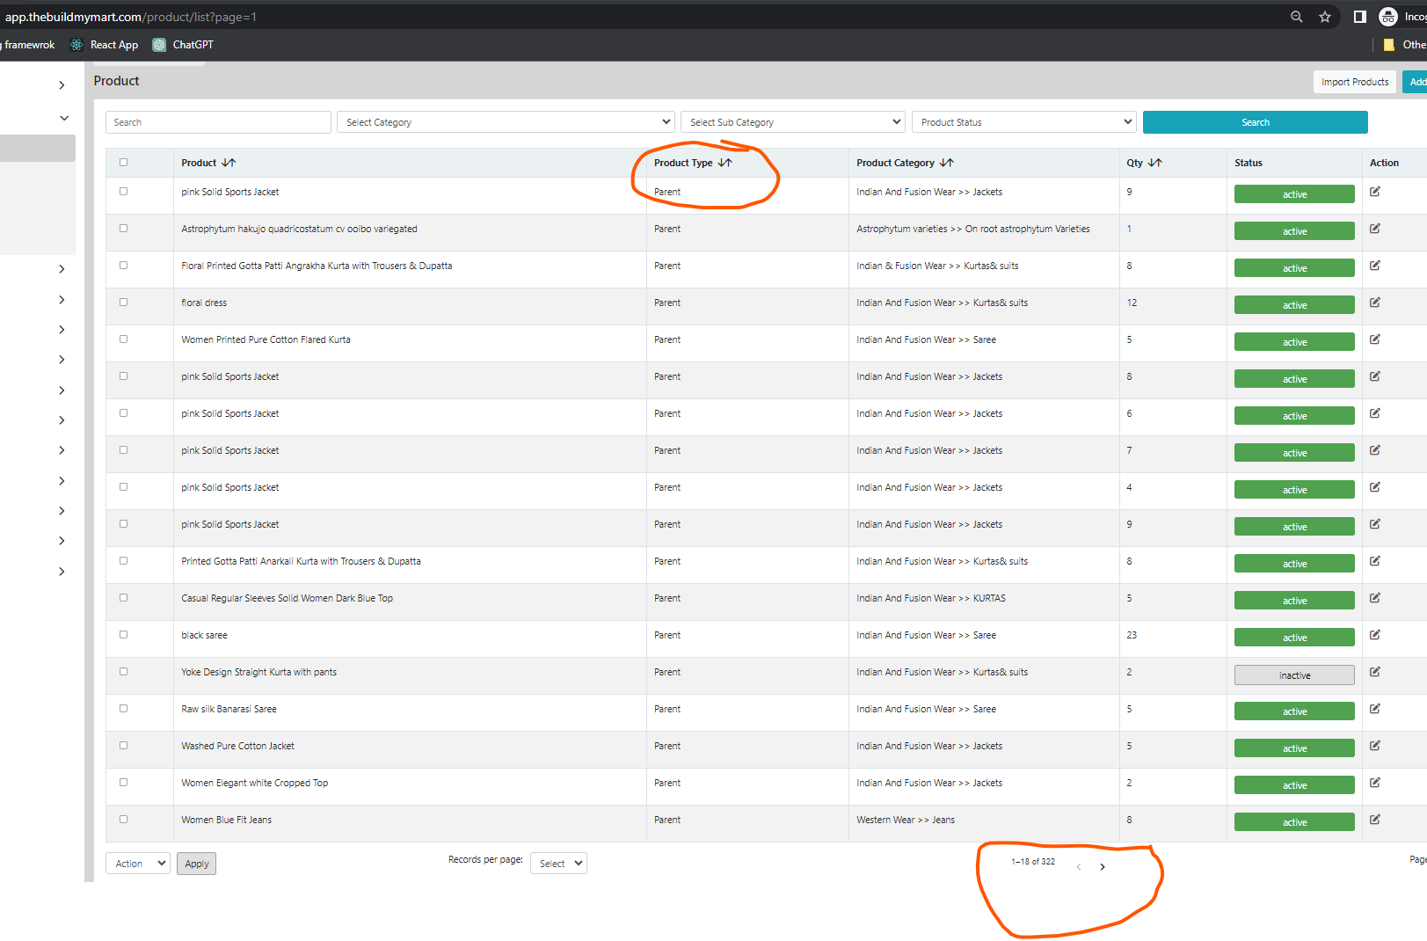Expand the last sidebar menu chevron
This screenshot has height=941, width=1427.
click(x=62, y=572)
